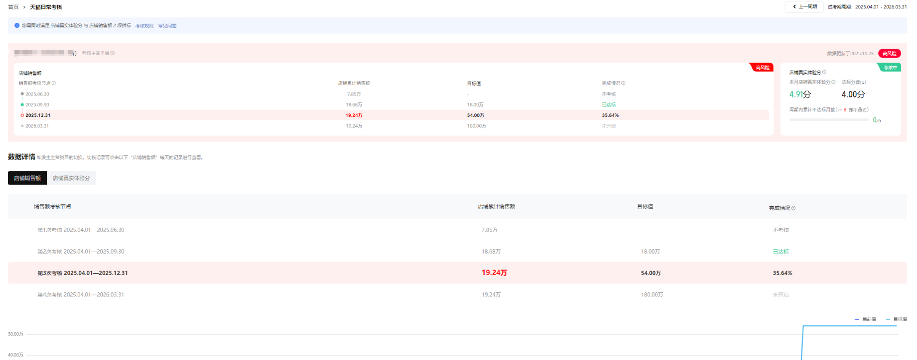Click help icon beside 完成情况 in details table header

coord(793,208)
